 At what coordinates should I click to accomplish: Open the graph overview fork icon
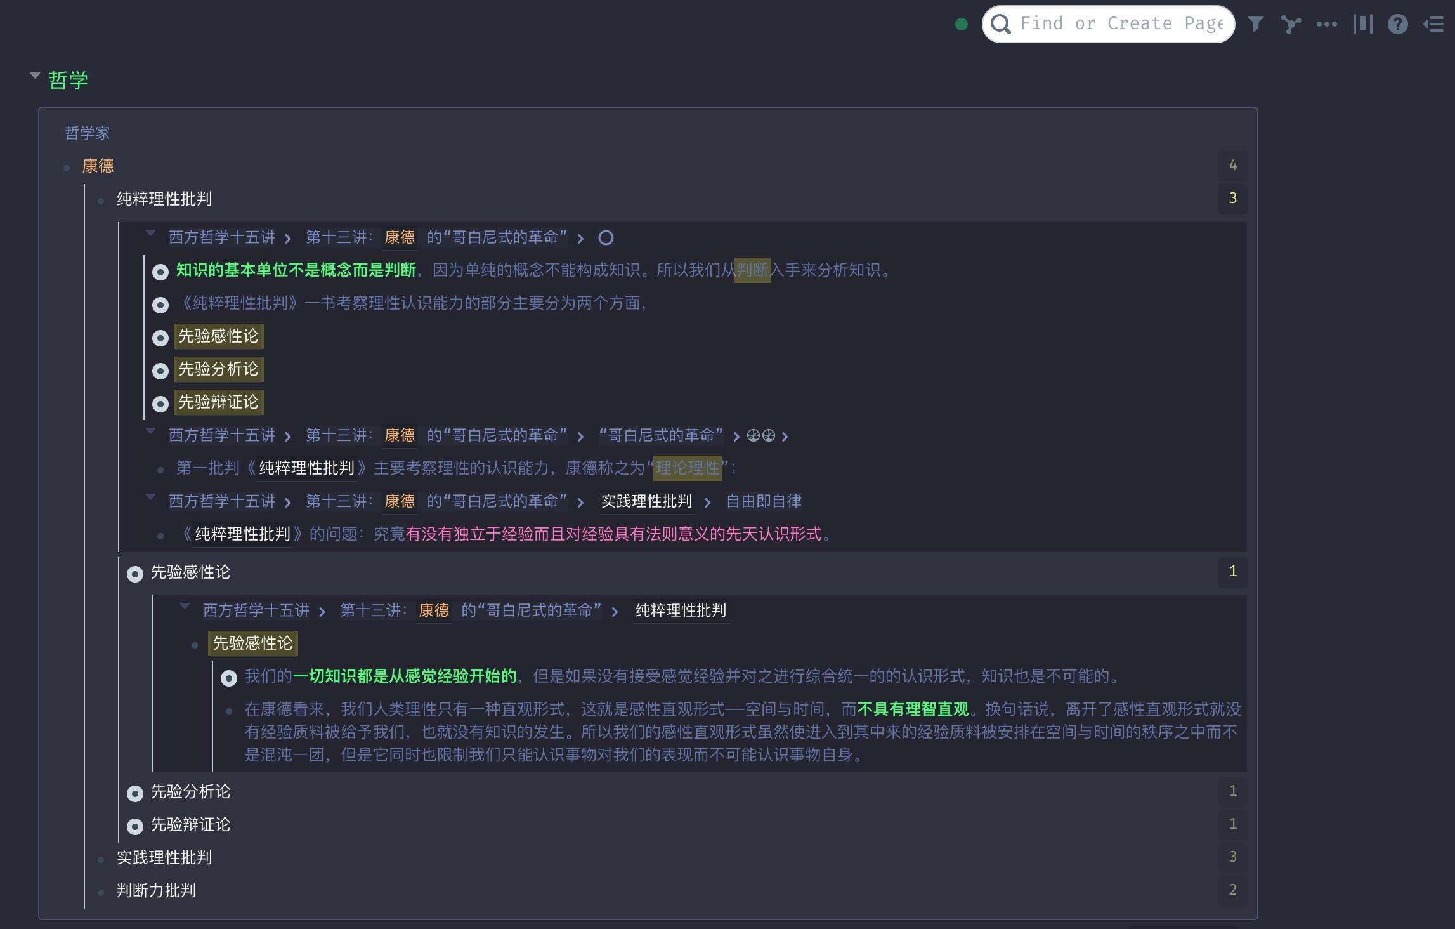coord(1291,24)
